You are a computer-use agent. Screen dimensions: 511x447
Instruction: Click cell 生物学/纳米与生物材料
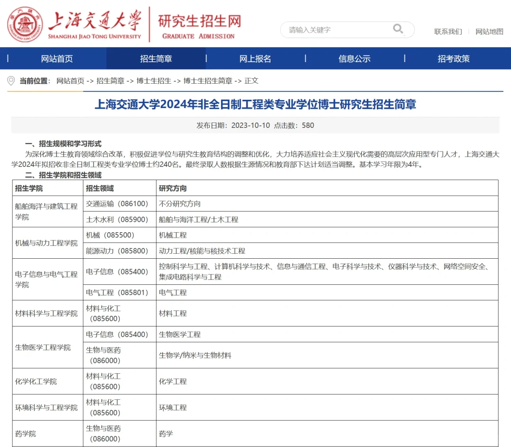click(327, 355)
